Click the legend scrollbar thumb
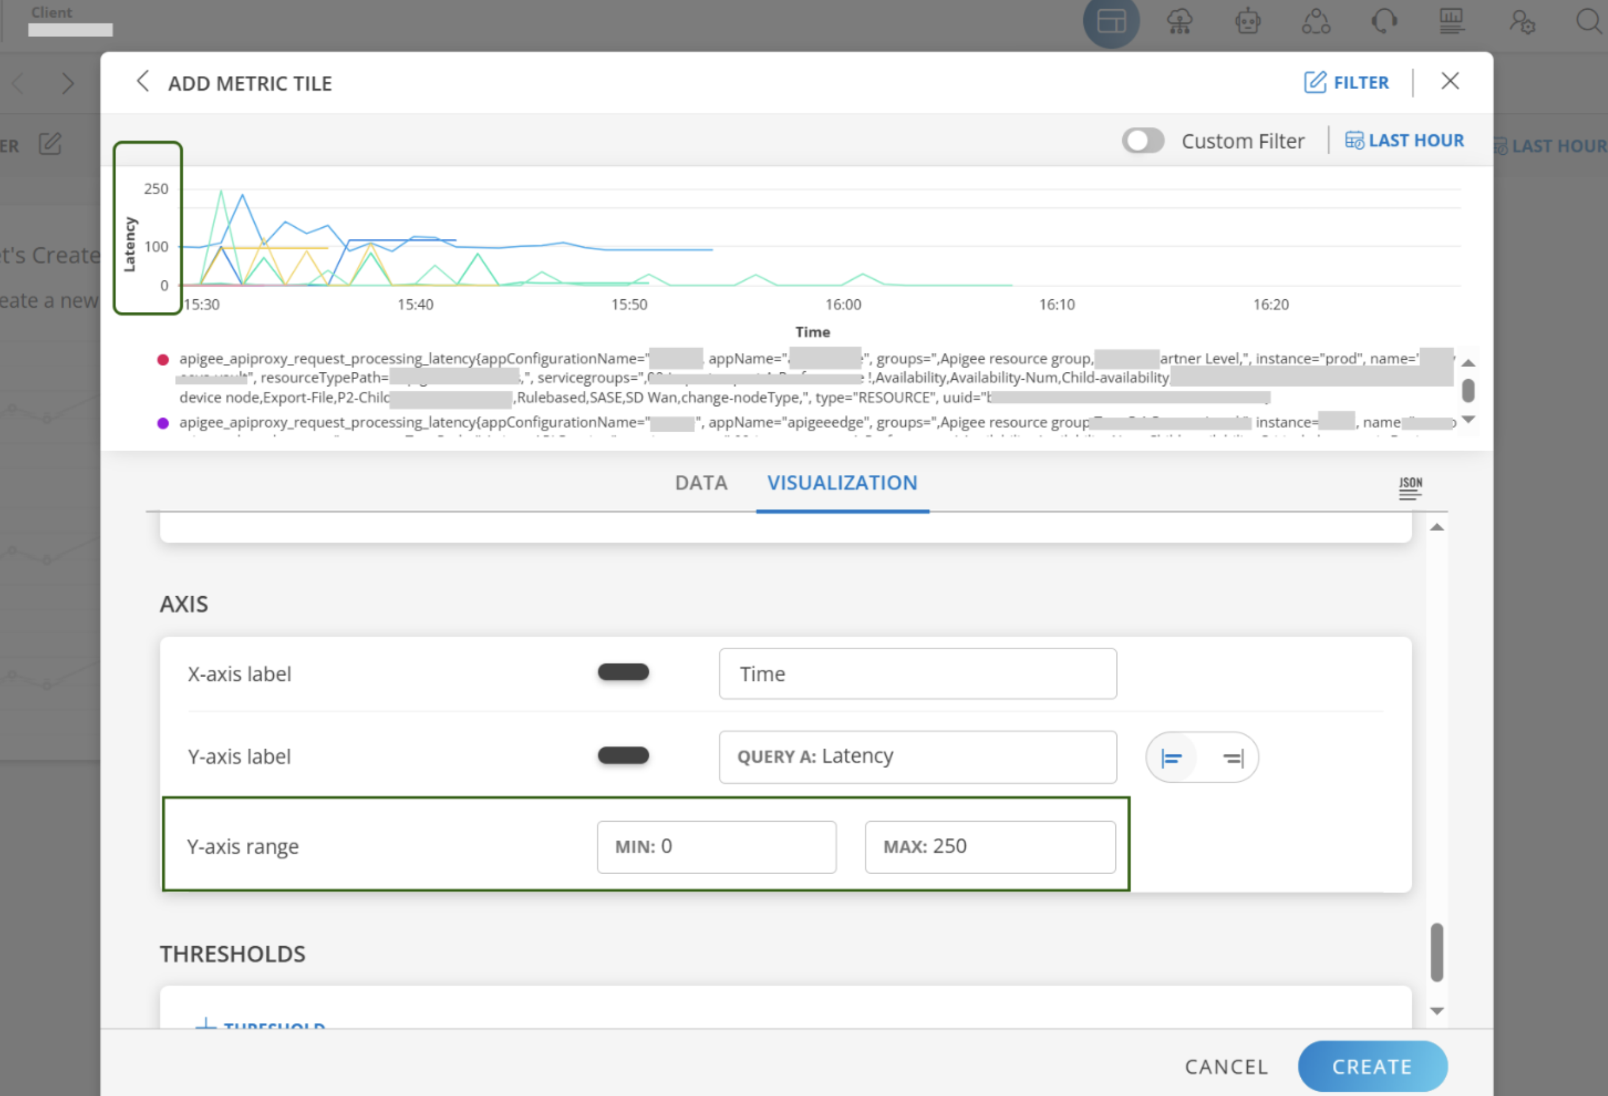Screen dimensions: 1608x1096 click(1468, 391)
